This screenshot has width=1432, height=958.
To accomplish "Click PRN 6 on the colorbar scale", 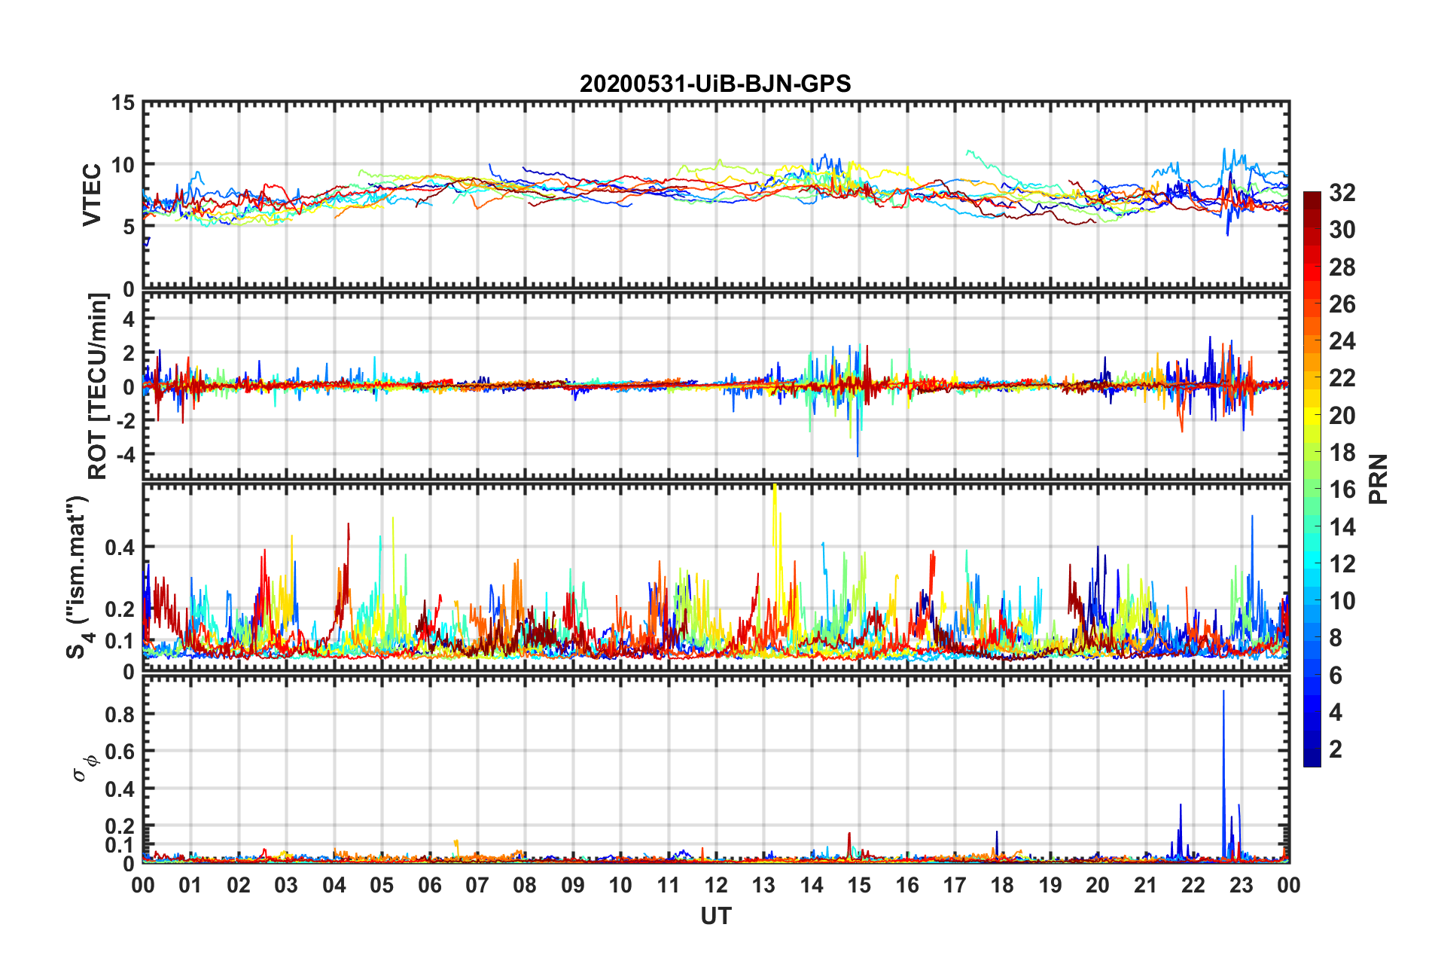I will point(1336,676).
